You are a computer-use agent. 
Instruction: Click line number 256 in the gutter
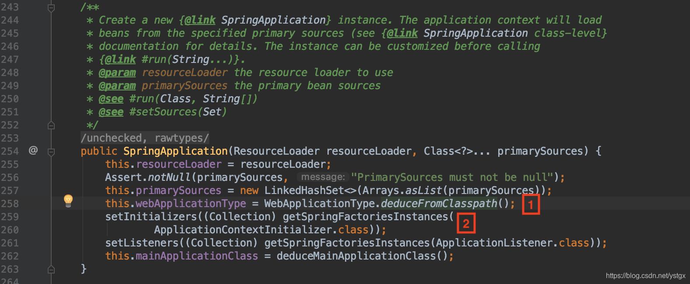10,177
